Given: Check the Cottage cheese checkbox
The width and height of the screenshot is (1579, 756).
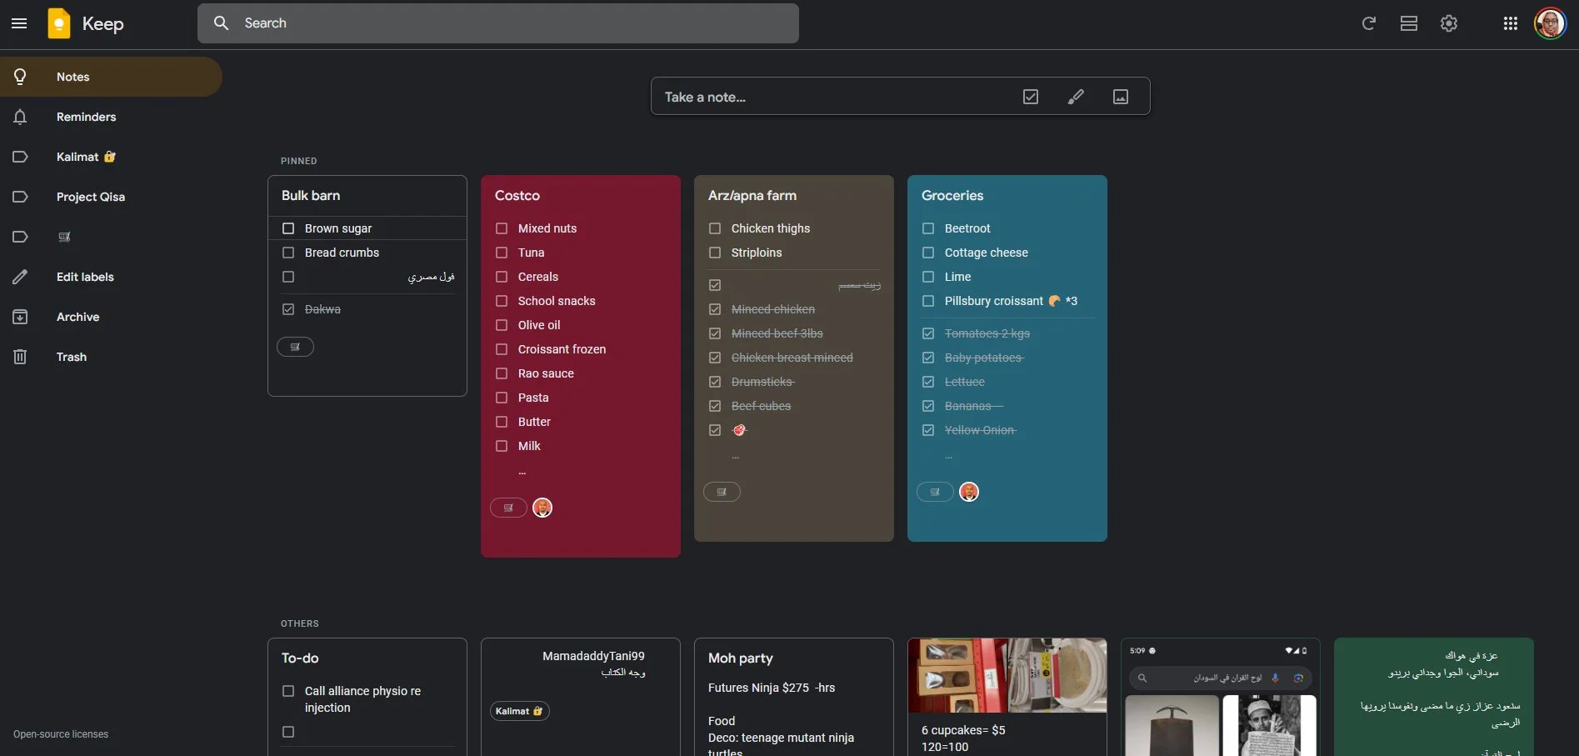Looking at the screenshot, I should tap(928, 253).
